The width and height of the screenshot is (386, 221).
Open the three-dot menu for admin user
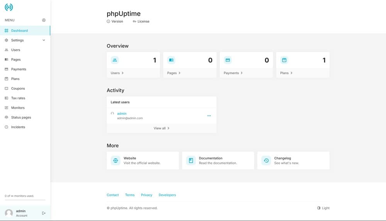[x=209, y=116]
